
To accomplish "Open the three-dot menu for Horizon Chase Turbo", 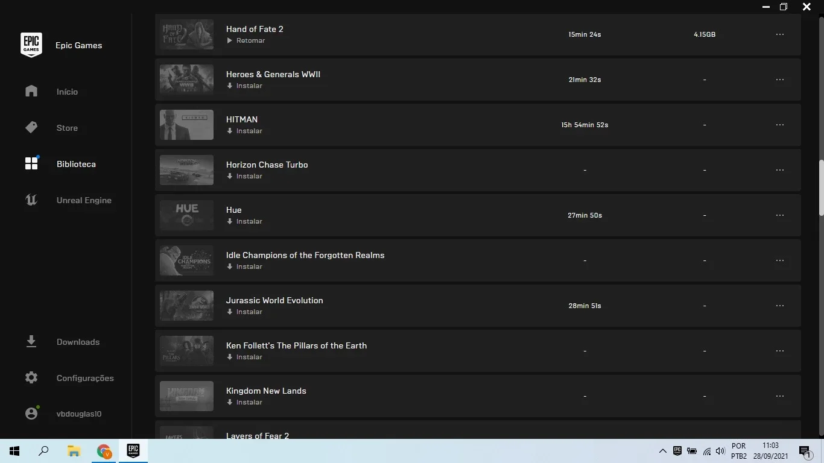I will (x=780, y=170).
